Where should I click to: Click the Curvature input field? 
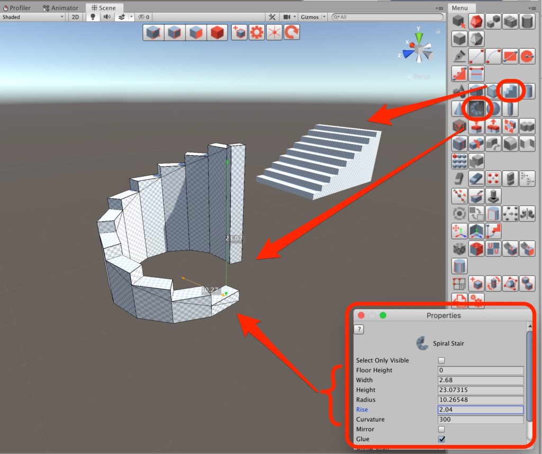tap(481, 420)
